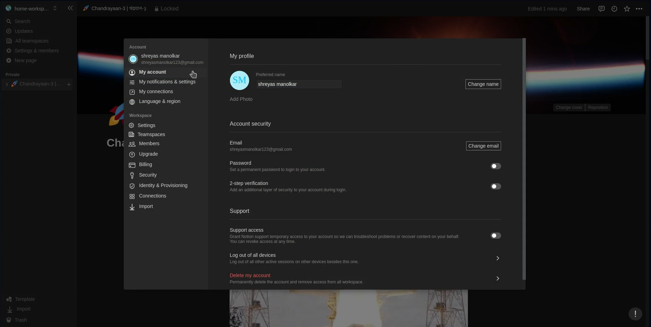The image size is (651, 327).
Task: Add new page with plus icon beside Private
Action: coord(69,84)
